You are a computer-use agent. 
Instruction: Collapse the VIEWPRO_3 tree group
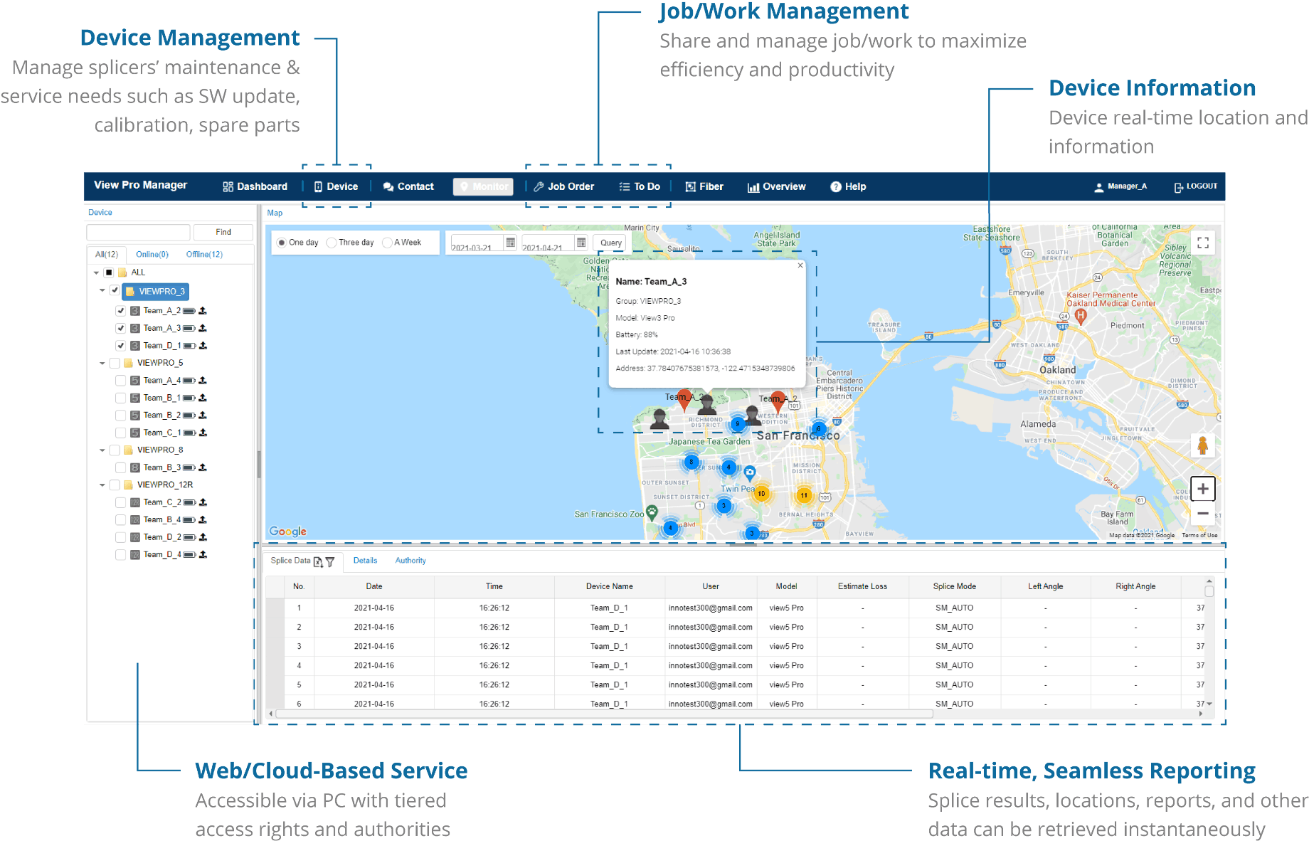[x=102, y=291]
